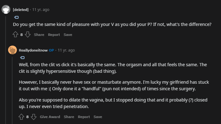Click the tag icon under deleted comment

coord(16,17)
